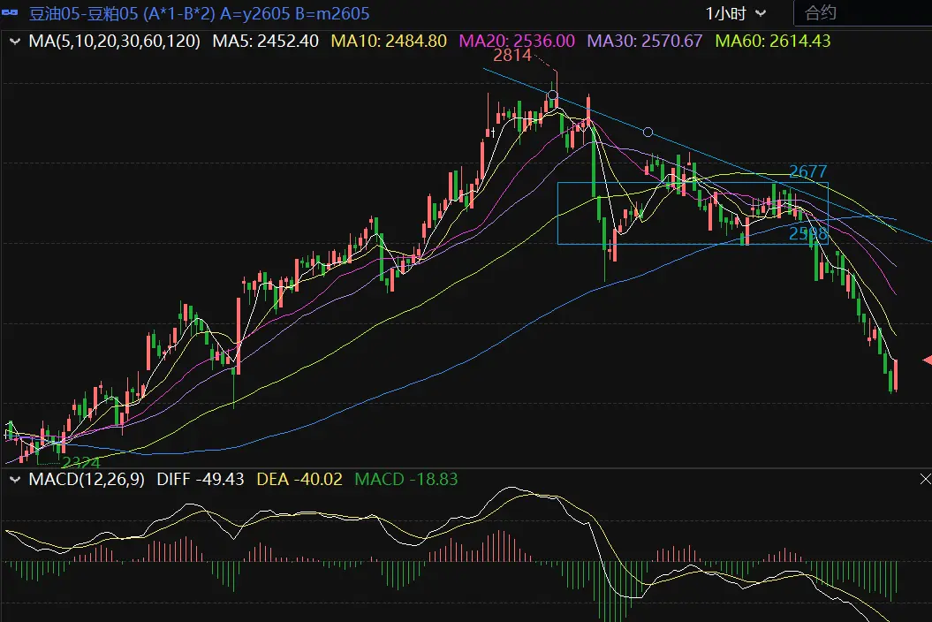Select the yellow MA10 legend label
Viewport: 932px width, 622px height.
point(388,41)
